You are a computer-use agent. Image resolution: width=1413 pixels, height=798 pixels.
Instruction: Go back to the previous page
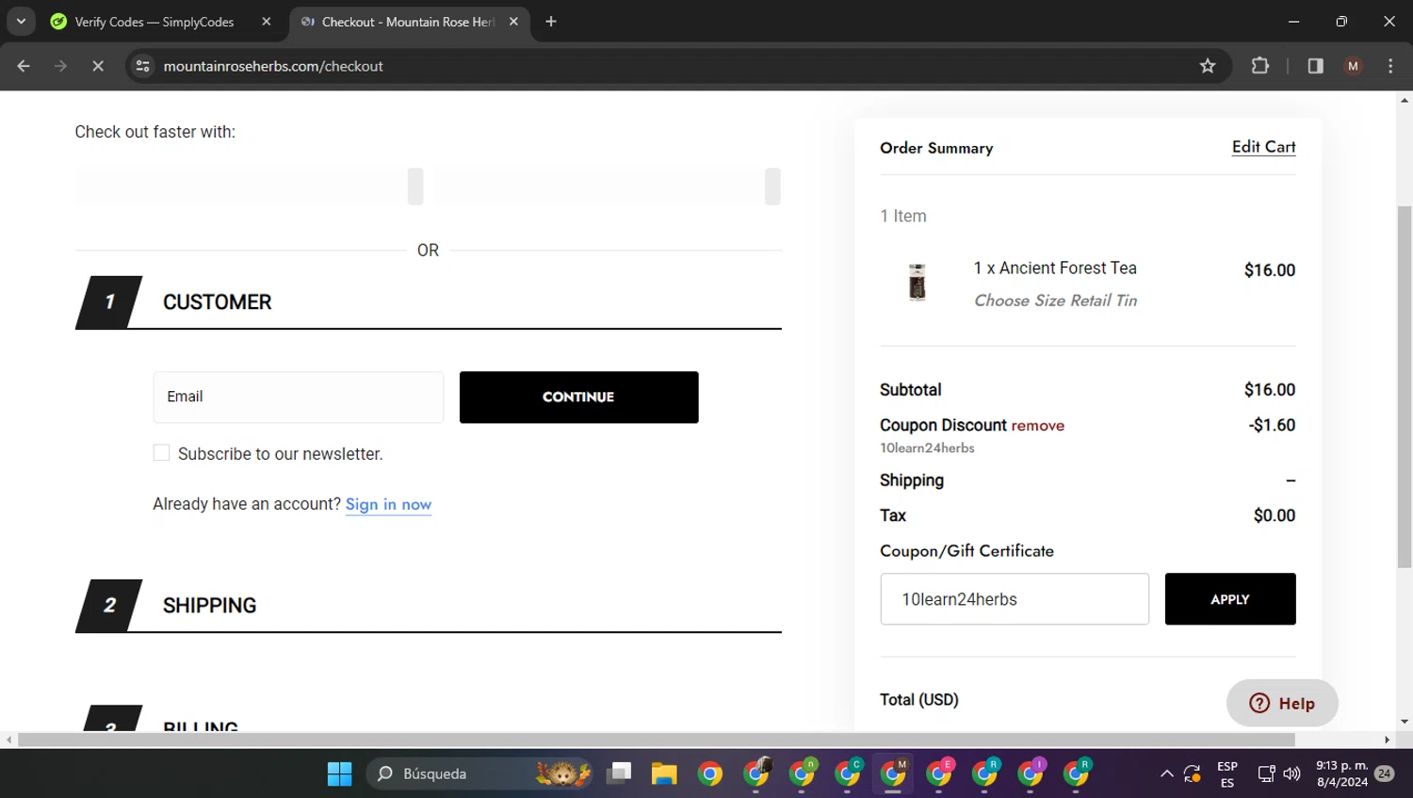tap(24, 66)
